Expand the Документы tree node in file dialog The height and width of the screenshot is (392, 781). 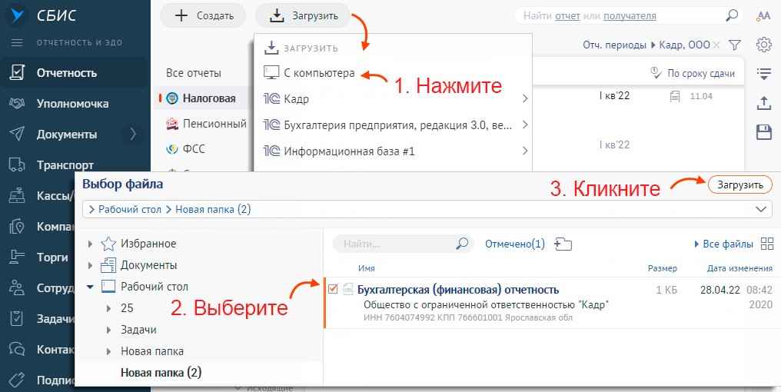click(90, 265)
